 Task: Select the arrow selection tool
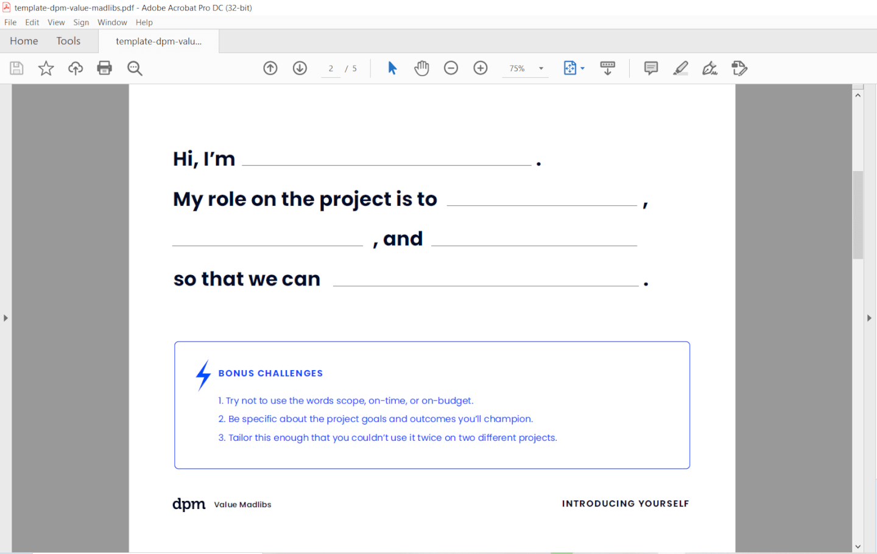392,68
